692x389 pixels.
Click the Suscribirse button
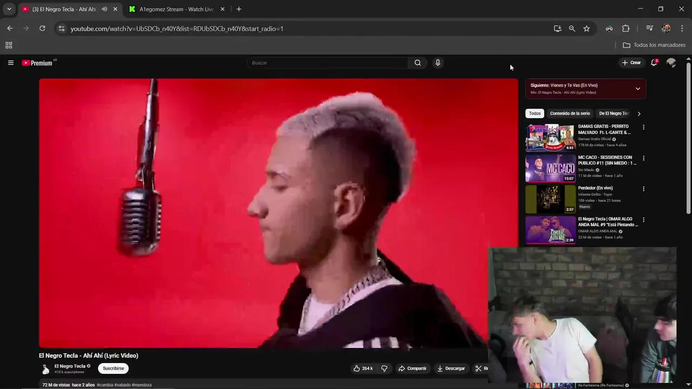click(x=113, y=368)
